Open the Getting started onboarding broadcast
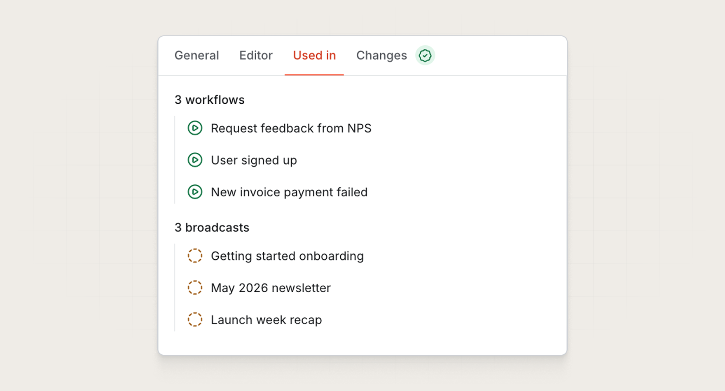Screen dimensions: 725x391 [287, 256]
